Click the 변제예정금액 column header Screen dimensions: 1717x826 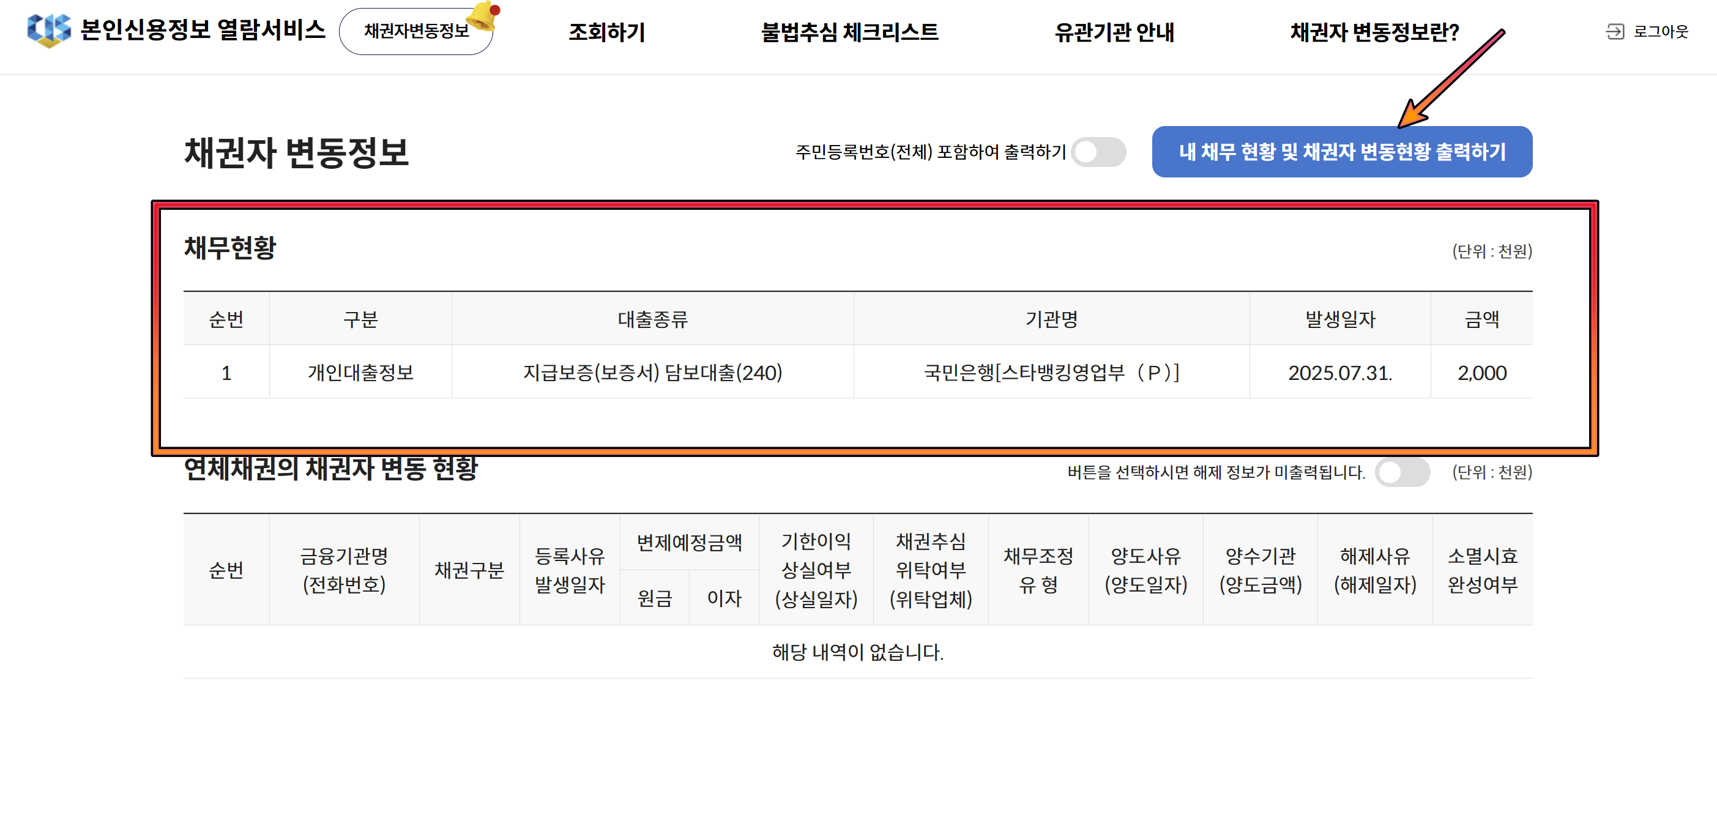688,542
